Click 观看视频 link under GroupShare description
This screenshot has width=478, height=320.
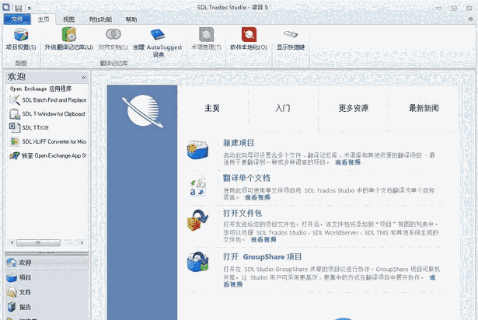tap(233, 284)
